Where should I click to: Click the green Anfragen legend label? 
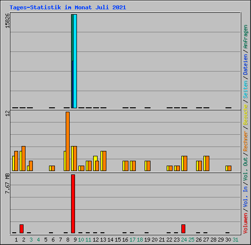click(246, 37)
